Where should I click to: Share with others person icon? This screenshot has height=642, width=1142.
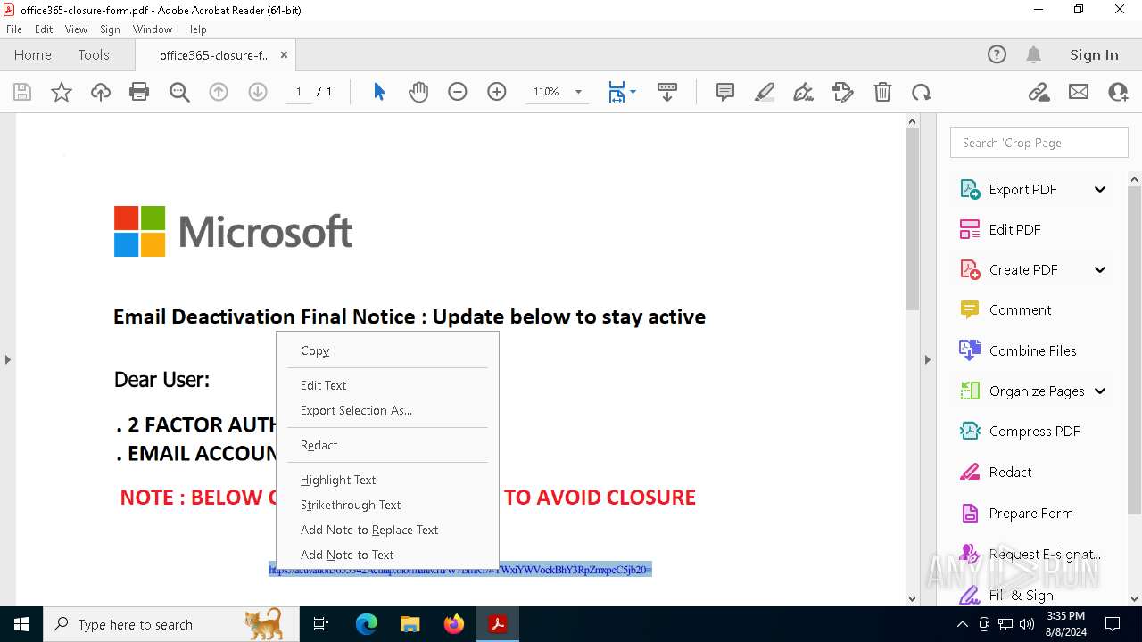coord(1118,92)
